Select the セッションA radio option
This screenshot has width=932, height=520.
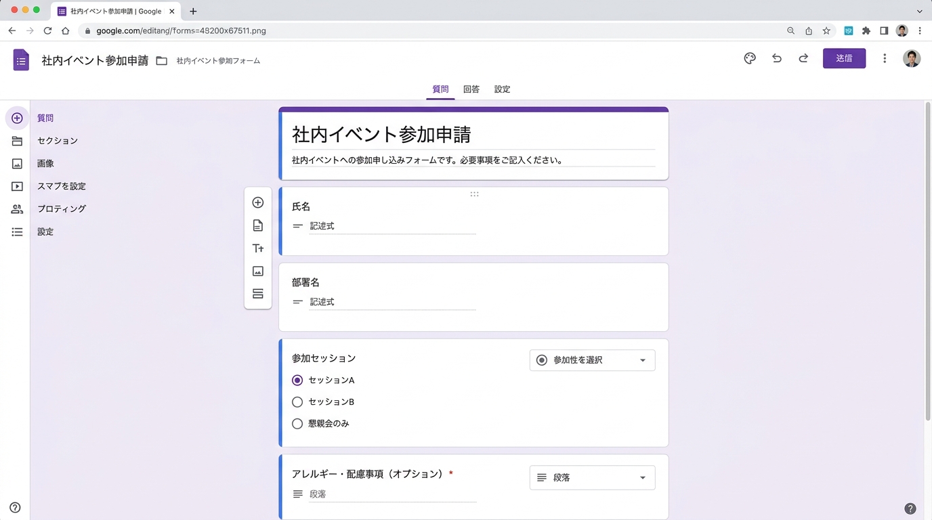[x=297, y=381]
